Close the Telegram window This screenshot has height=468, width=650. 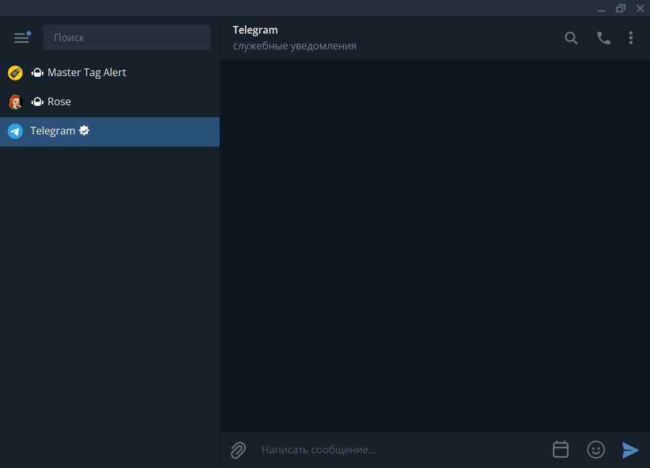click(640, 8)
